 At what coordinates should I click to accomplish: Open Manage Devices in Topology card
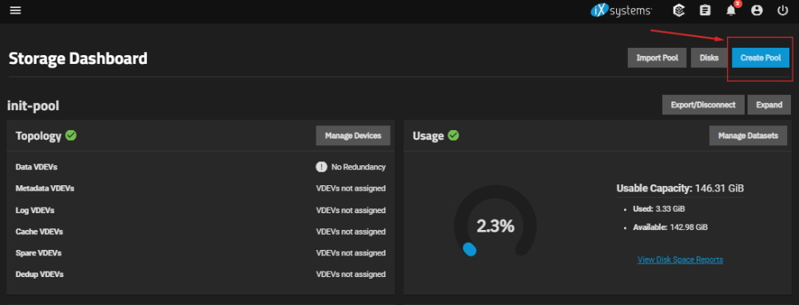pos(353,136)
